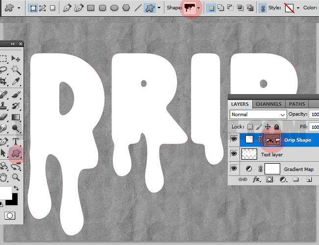Select the Line shape tool
Screen dimensions: 319x245
138,8
